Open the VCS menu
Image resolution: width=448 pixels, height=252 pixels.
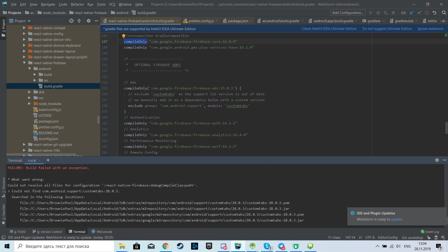(x=112, y=5)
